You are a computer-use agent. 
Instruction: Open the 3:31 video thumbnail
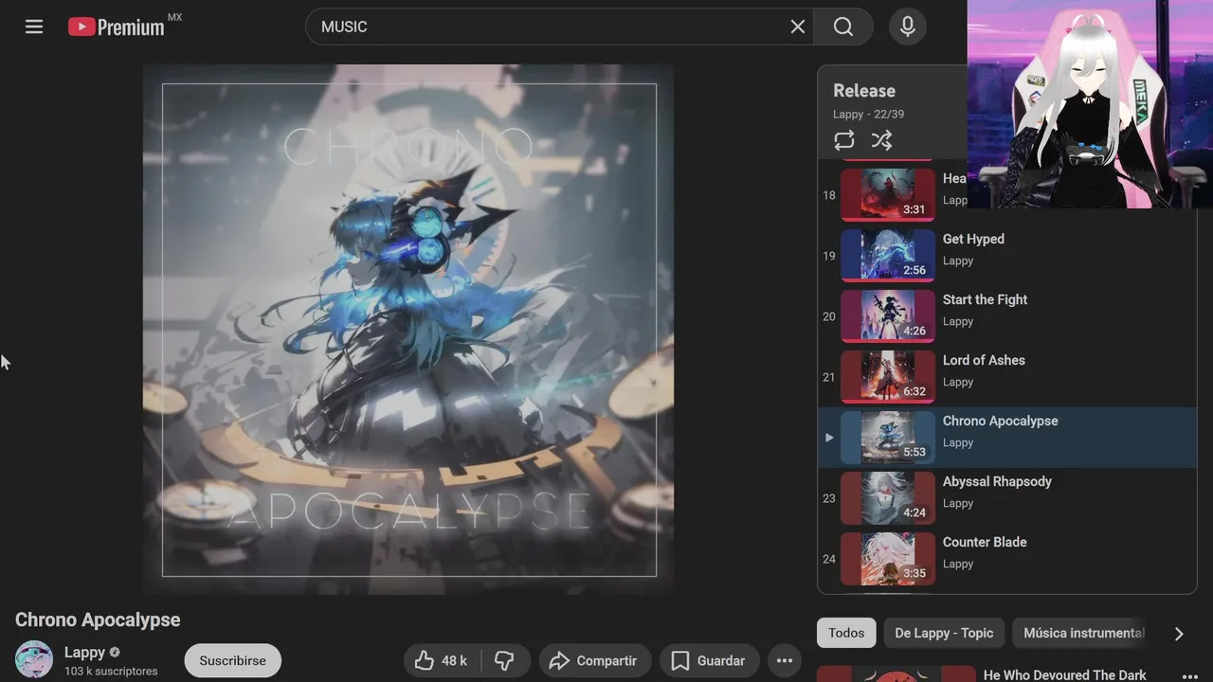pyautogui.click(x=888, y=195)
